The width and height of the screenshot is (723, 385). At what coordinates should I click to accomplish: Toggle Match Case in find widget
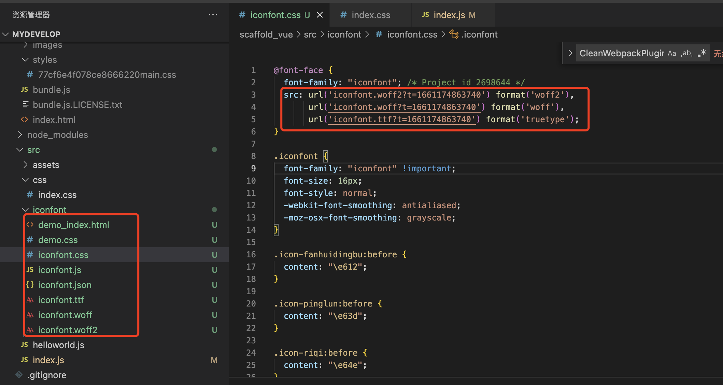click(x=671, y=53)
